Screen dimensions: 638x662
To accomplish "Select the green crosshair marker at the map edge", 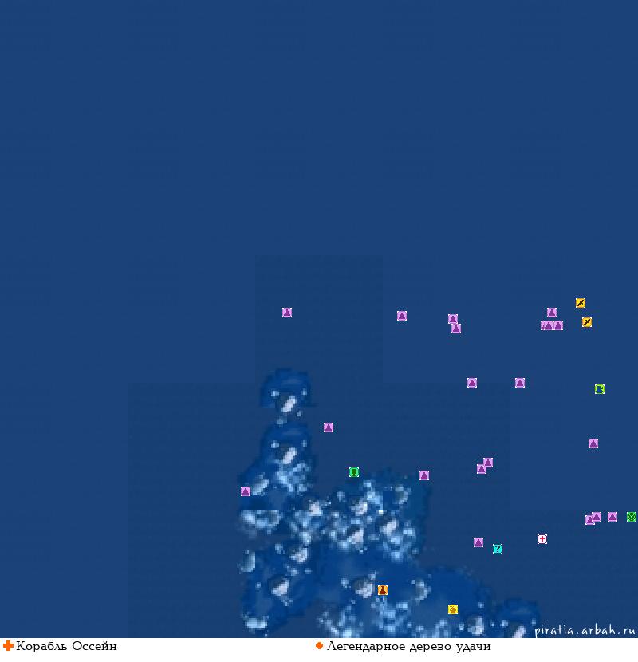I will (x=632, y=517).
